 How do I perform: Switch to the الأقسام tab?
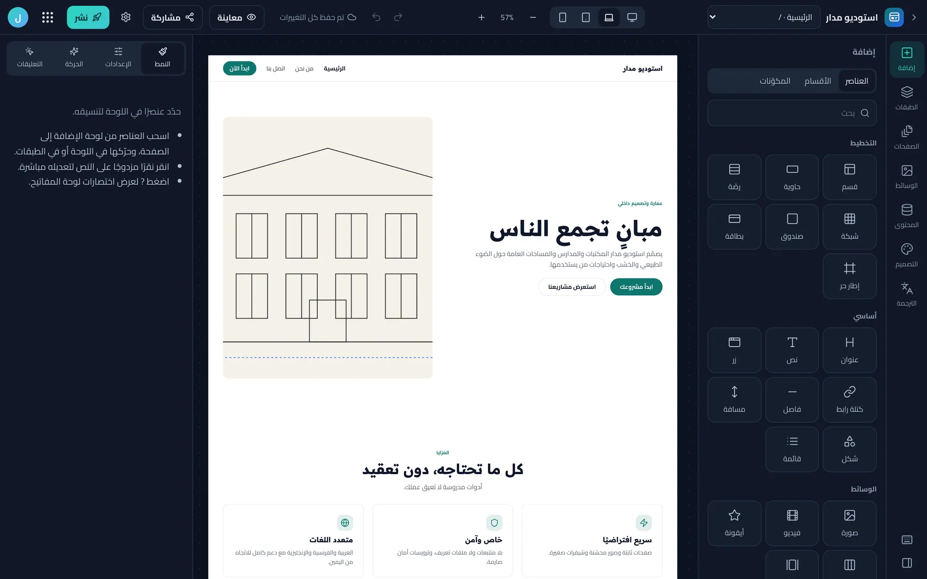pos(817,81)
